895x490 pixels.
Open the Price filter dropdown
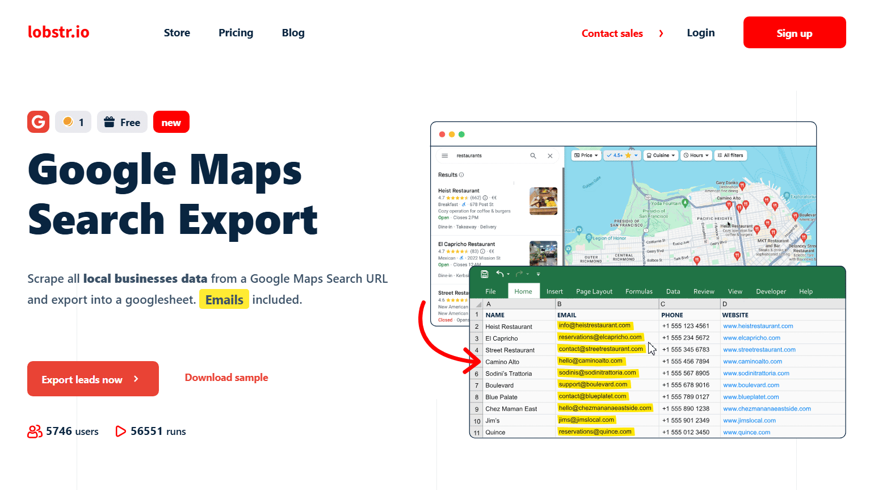(586, 155)
